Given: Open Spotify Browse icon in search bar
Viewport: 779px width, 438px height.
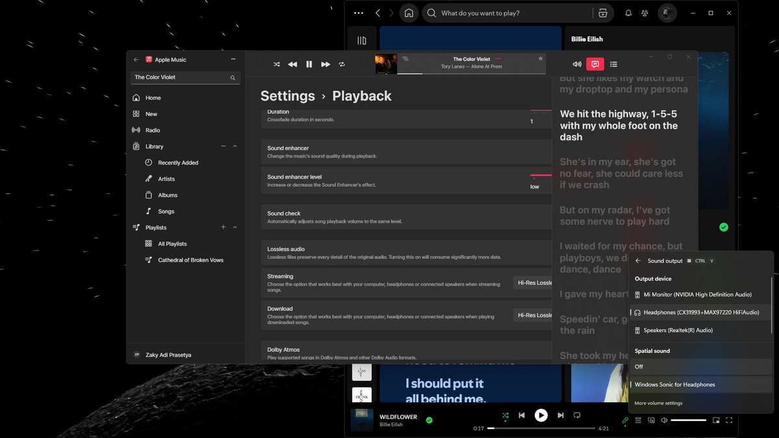Looking at the screenshot, I should click(x=602, y=13).
